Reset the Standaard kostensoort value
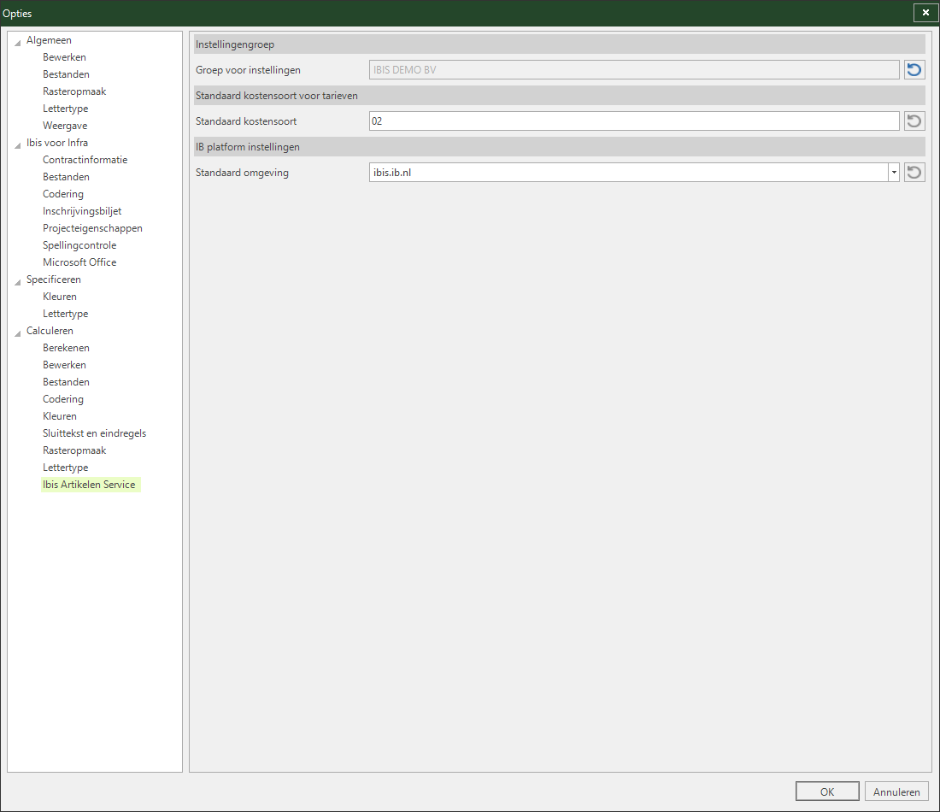This screenshot has height=812, width=940. (914, 121)
